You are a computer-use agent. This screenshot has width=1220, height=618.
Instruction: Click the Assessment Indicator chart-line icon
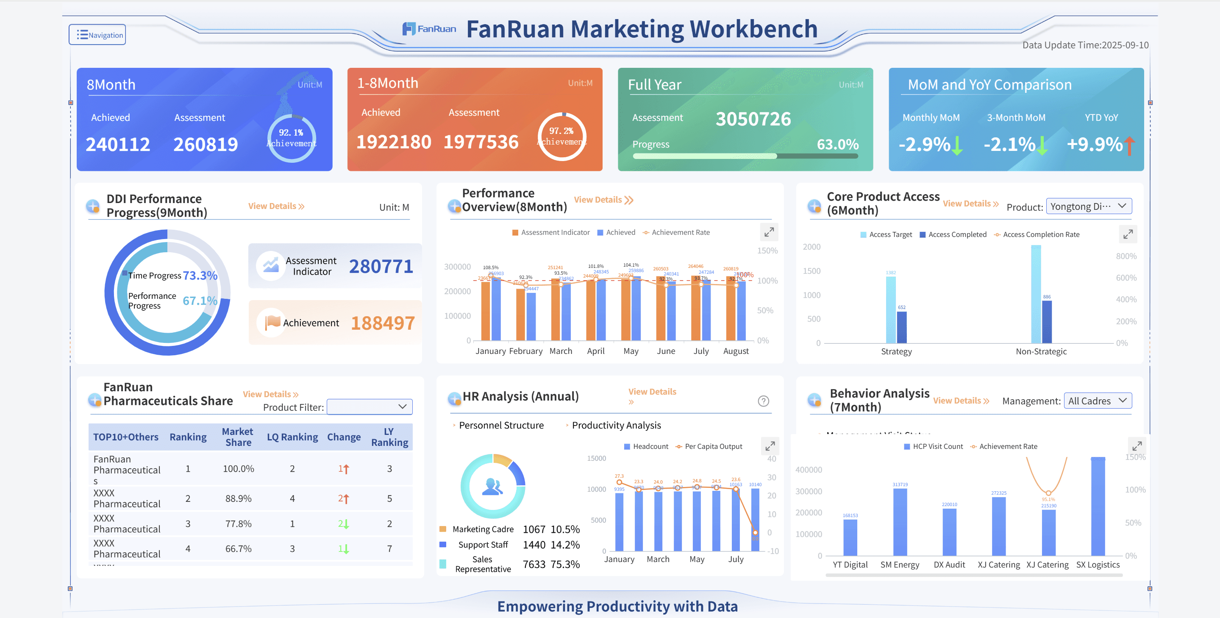click(x=271, y=265)
